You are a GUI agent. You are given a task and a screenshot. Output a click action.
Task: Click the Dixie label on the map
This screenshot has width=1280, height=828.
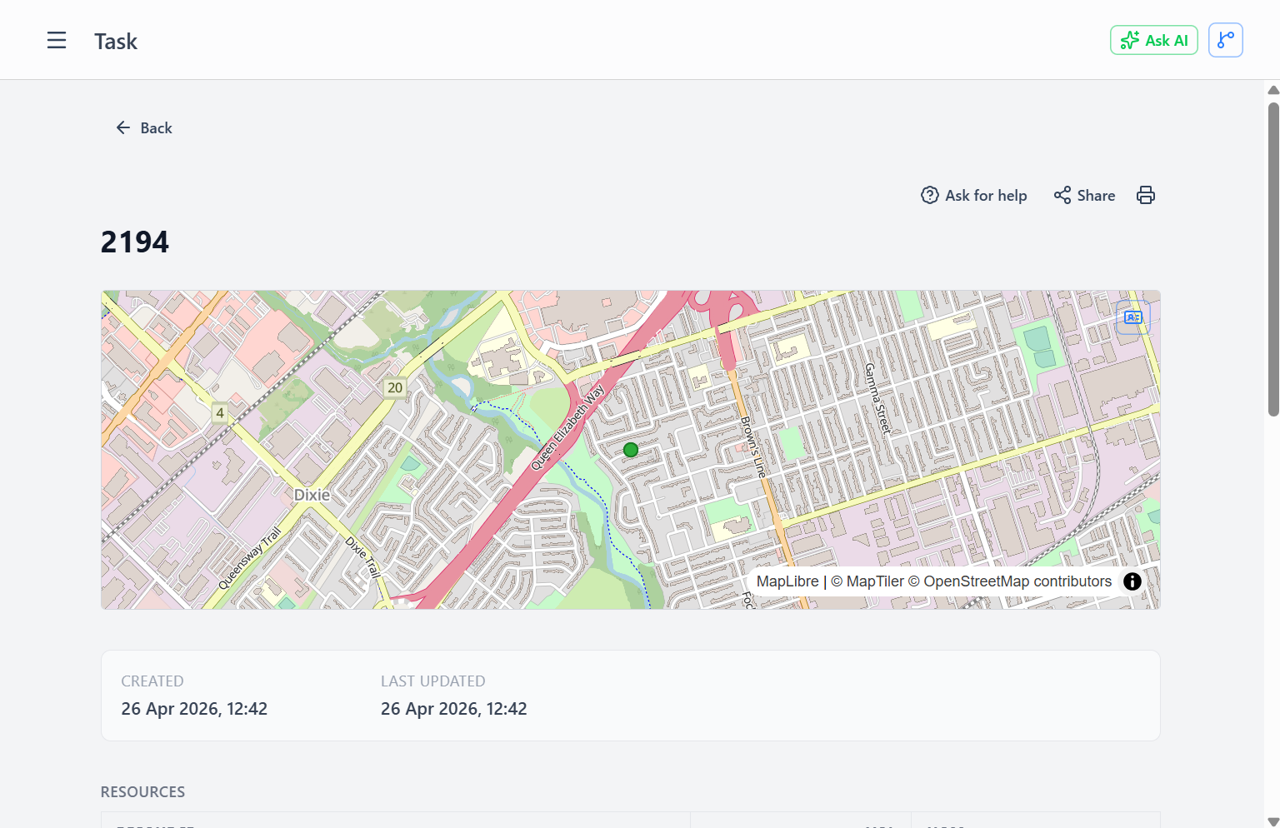312,495
